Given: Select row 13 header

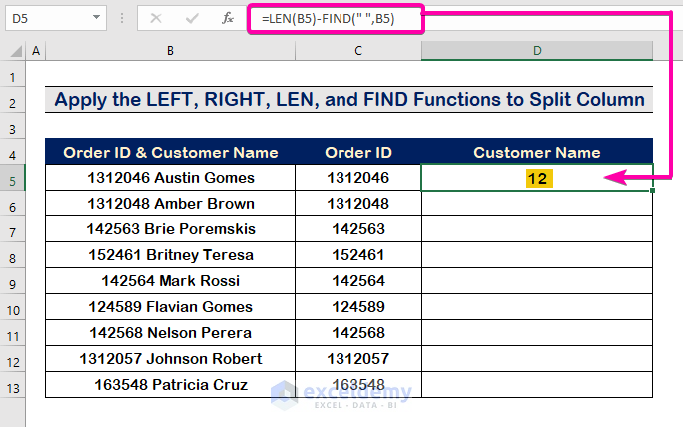Looking at the screenshot, I should [13, 385].
